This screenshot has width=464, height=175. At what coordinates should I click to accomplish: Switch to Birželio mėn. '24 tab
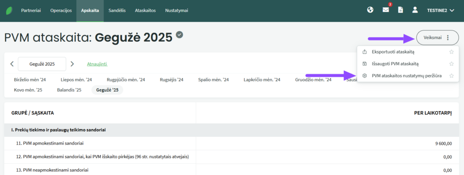click(30, 80)
